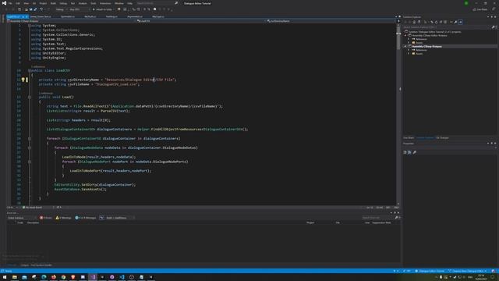This screenshot has height=281, width=499.
Task: Click the Properties categorized view icon
Action: click(405, 152)
